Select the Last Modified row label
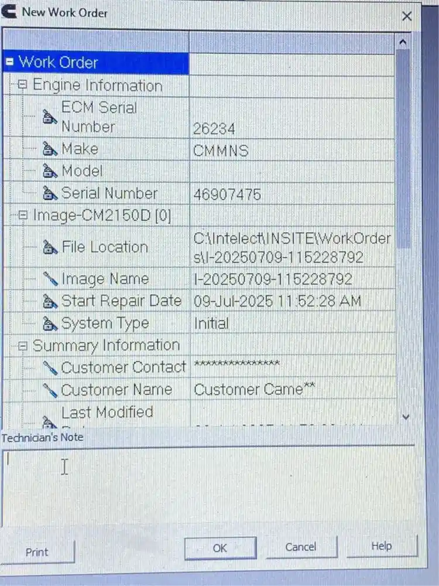439x586 pixels. pos(107,413)
